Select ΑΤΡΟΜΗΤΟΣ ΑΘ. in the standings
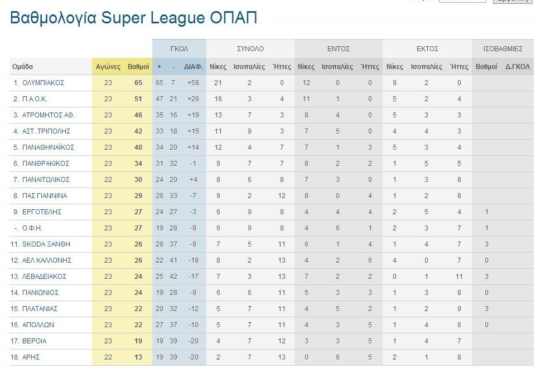This screenshot has height=369, width=536. tap(48, 115)
